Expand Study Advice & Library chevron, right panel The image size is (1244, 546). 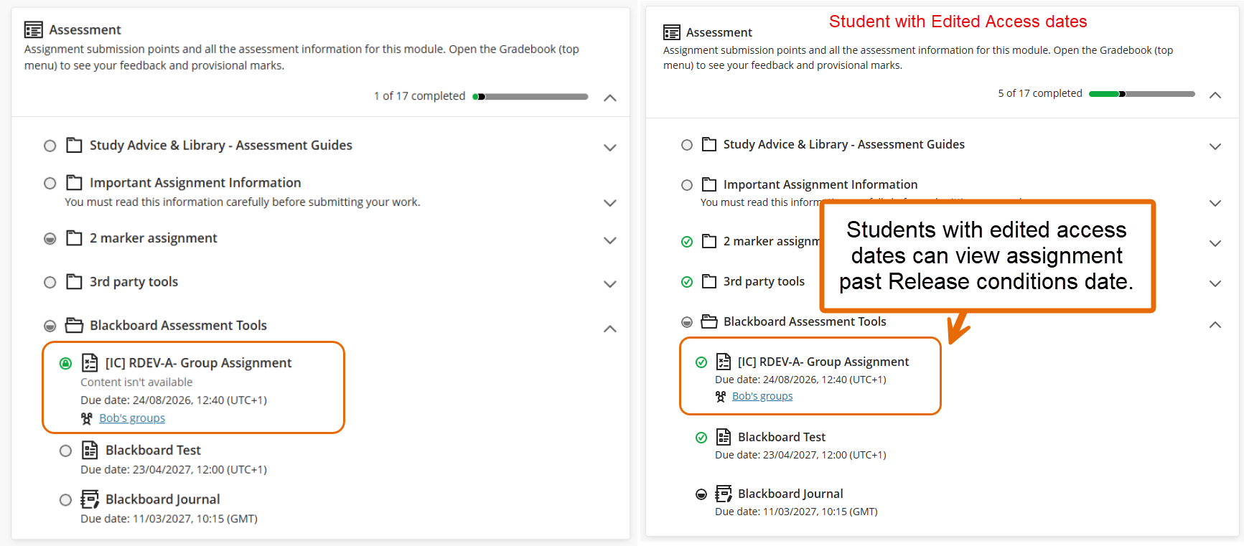1215,146
